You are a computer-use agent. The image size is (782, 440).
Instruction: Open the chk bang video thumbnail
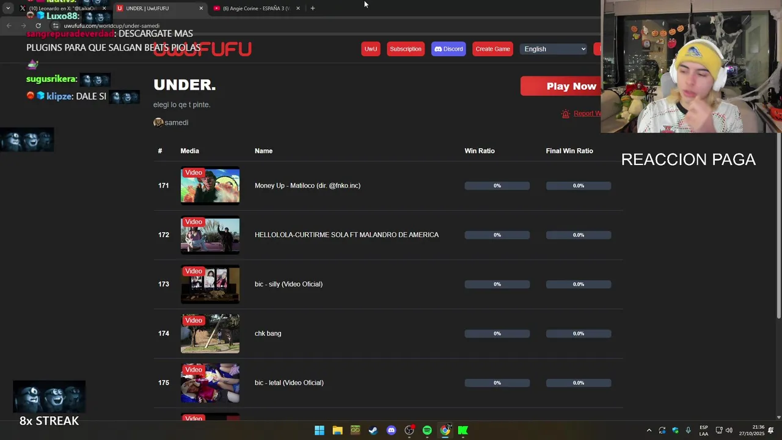210,334
